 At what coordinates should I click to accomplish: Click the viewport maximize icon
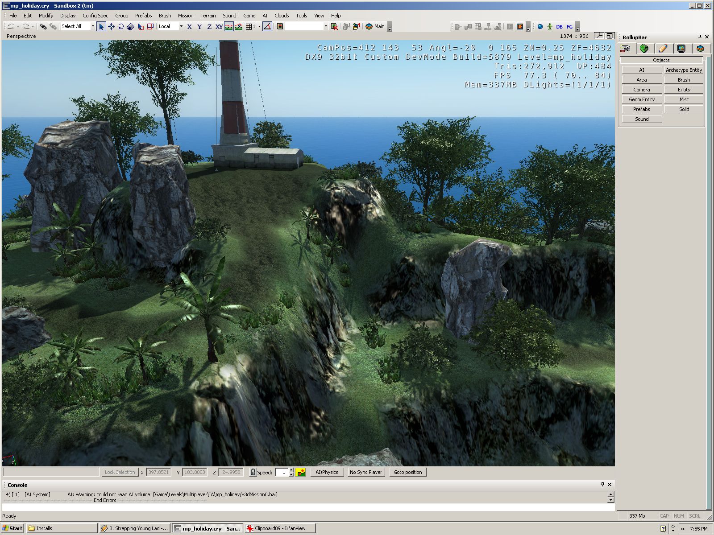click(610, 36)
